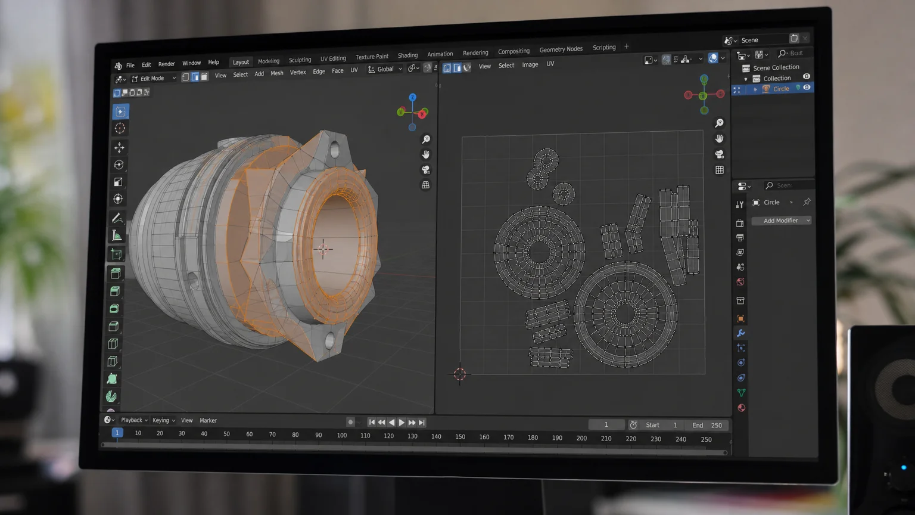Open the Keying dropdown in the timeline
The width and height of the screenshot is (915, 515).
point(164,420)
